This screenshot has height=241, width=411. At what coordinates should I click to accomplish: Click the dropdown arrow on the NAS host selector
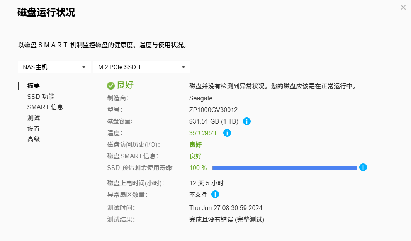coord(84,66)
